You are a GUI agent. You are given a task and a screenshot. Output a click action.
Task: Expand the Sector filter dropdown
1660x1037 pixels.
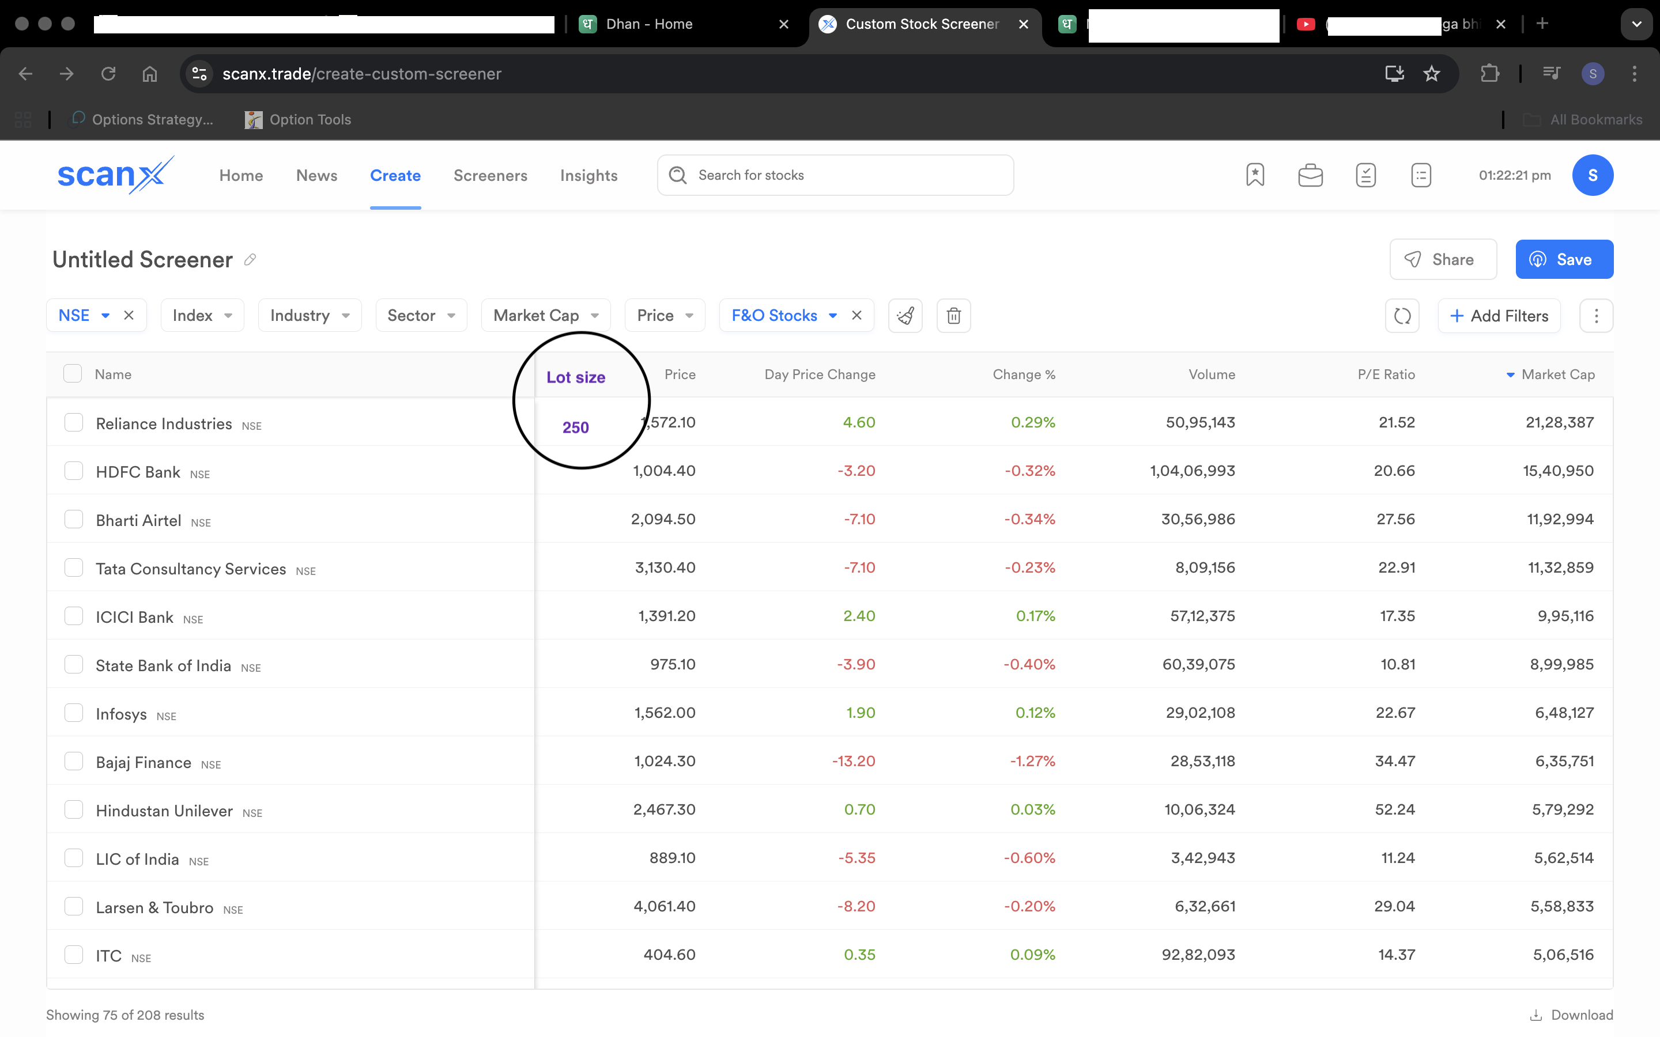421,316
